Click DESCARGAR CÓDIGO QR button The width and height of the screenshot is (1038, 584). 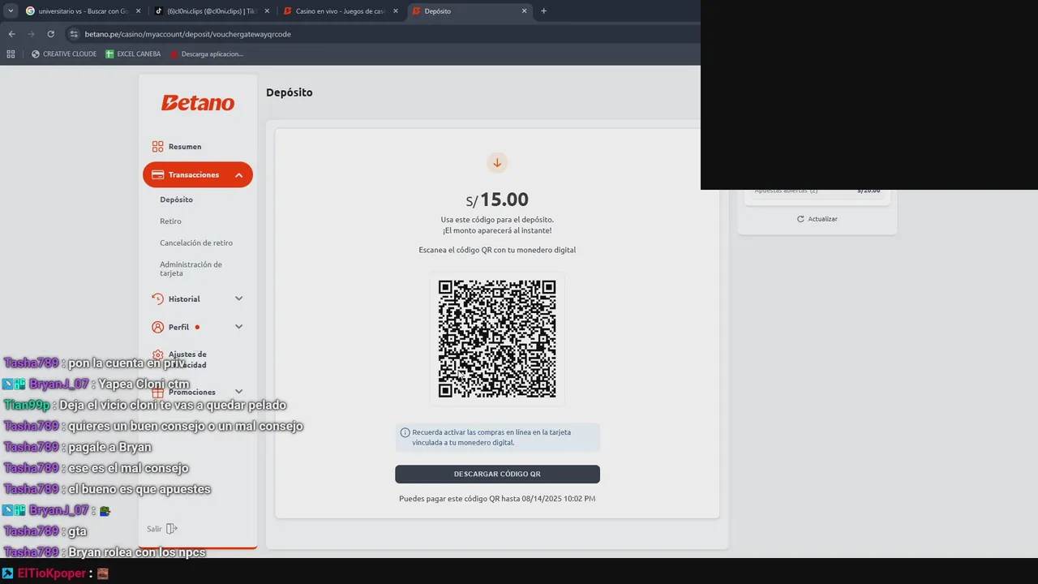(497, 474)
